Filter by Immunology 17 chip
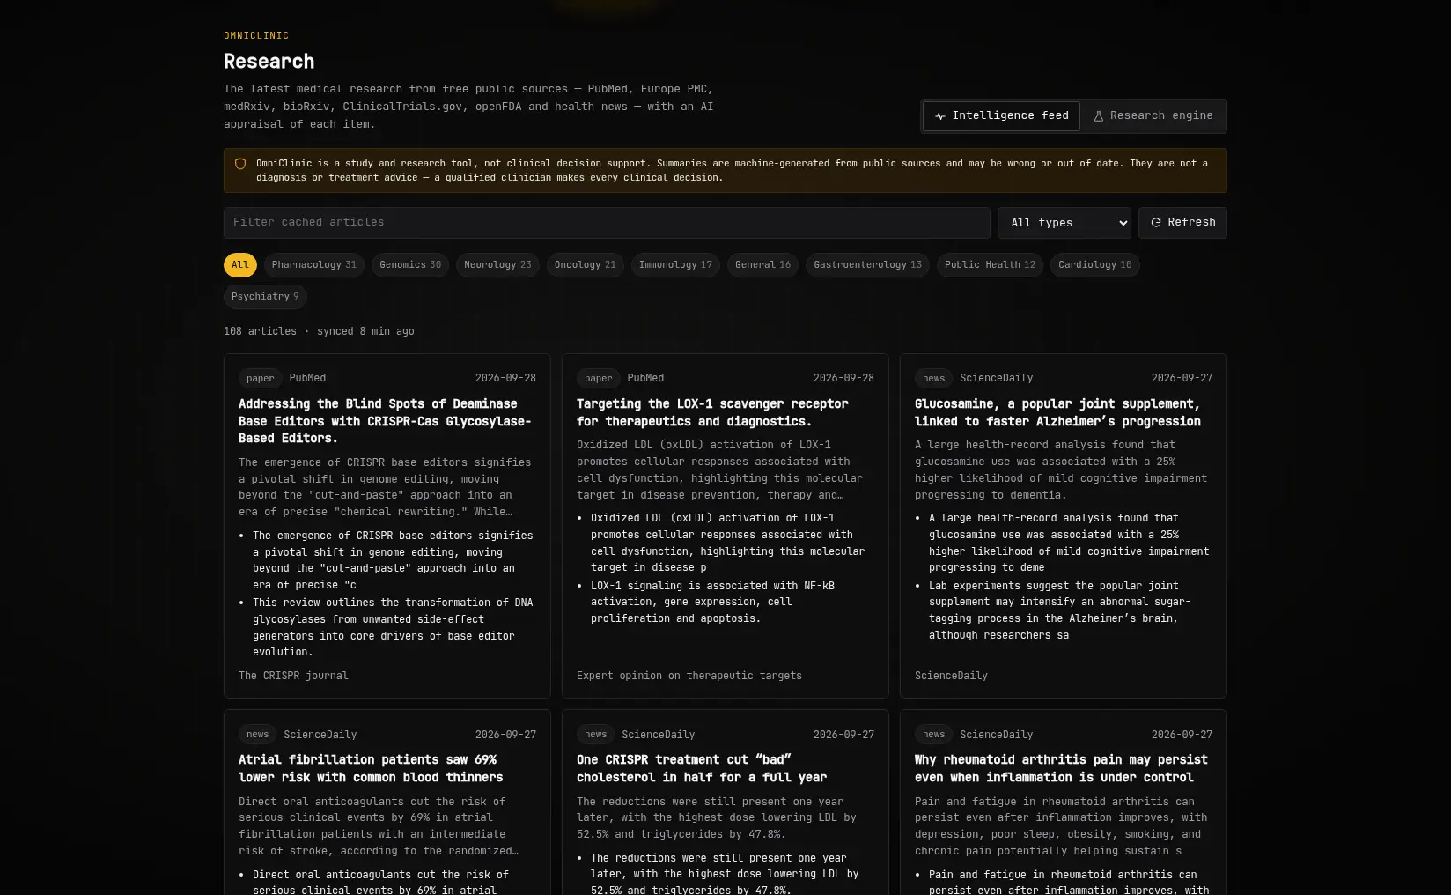Viewport: 1451px width, 895px height. [675, 265]
